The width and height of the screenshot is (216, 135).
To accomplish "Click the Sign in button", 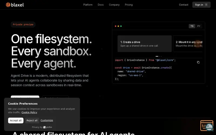I will point(201,5).
